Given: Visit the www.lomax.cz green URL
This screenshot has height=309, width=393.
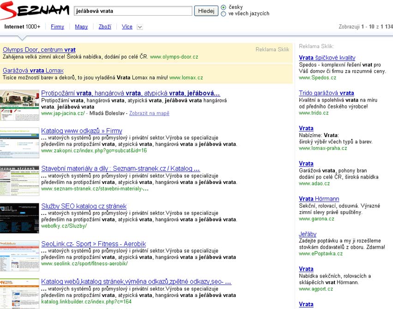Looking at the screenshot, I should (x=186, y=77).
